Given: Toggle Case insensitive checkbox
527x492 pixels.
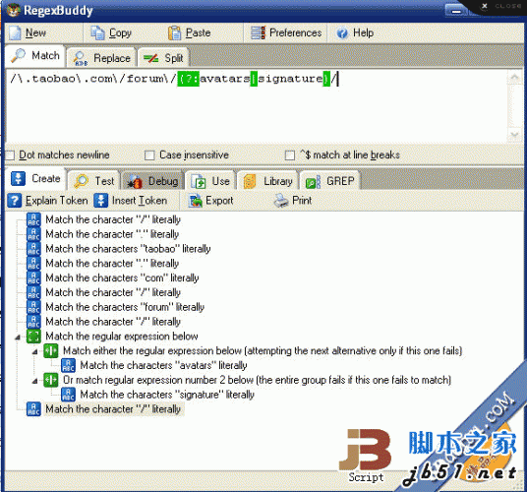Looking at the screenshot, I should click(x=149, y=155).
